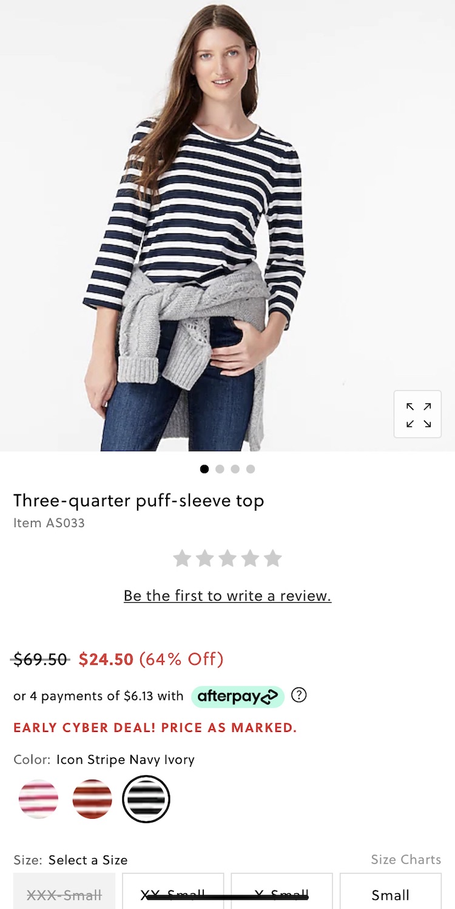
Task: Select the fifth rating star
Action: 273,558
